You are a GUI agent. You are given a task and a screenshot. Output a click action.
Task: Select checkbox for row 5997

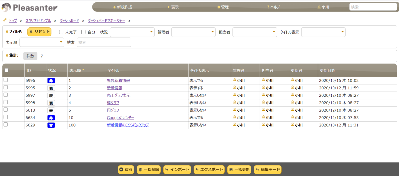point(6,95)
